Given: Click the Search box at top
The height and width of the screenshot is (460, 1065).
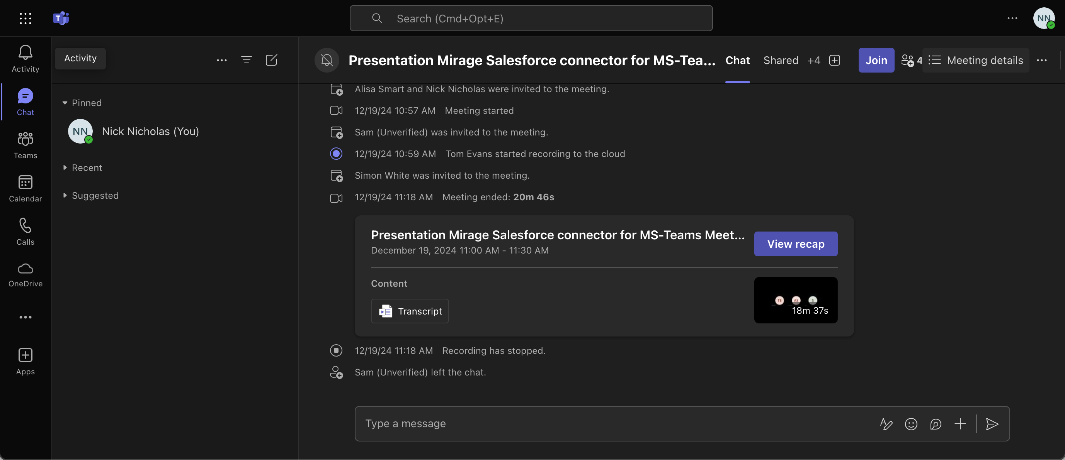Looking at the screenshot, I should coord(531,18).
